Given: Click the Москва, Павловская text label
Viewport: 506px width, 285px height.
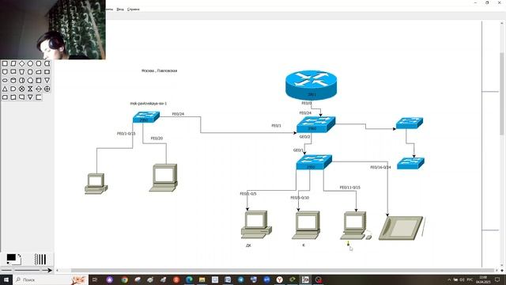Looking at the screenshot, I should point(159,70).
